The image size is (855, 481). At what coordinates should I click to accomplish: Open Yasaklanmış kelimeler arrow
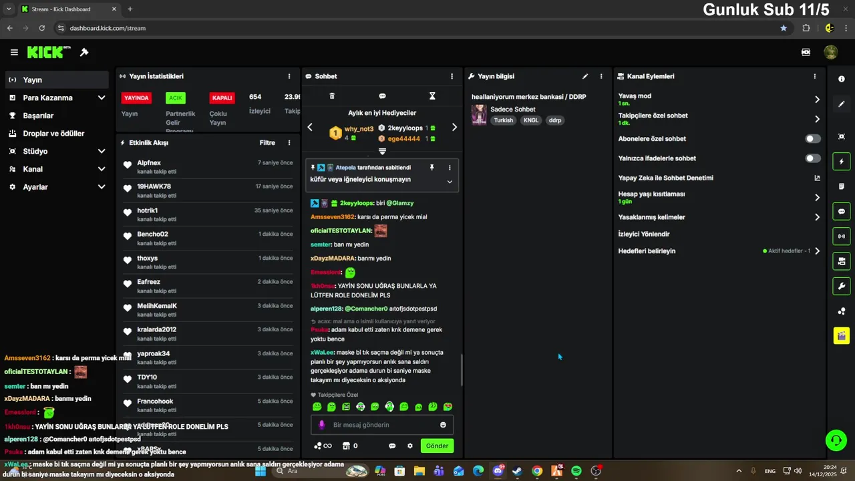pos(817,217)
